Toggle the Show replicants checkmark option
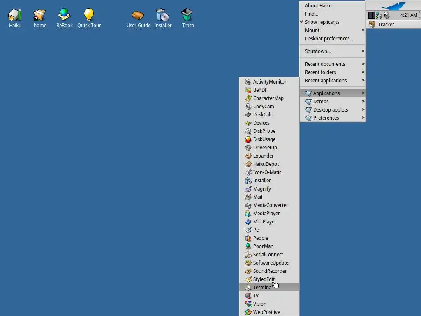The width and height of the screenshot is (421, 316). (333, 22)
